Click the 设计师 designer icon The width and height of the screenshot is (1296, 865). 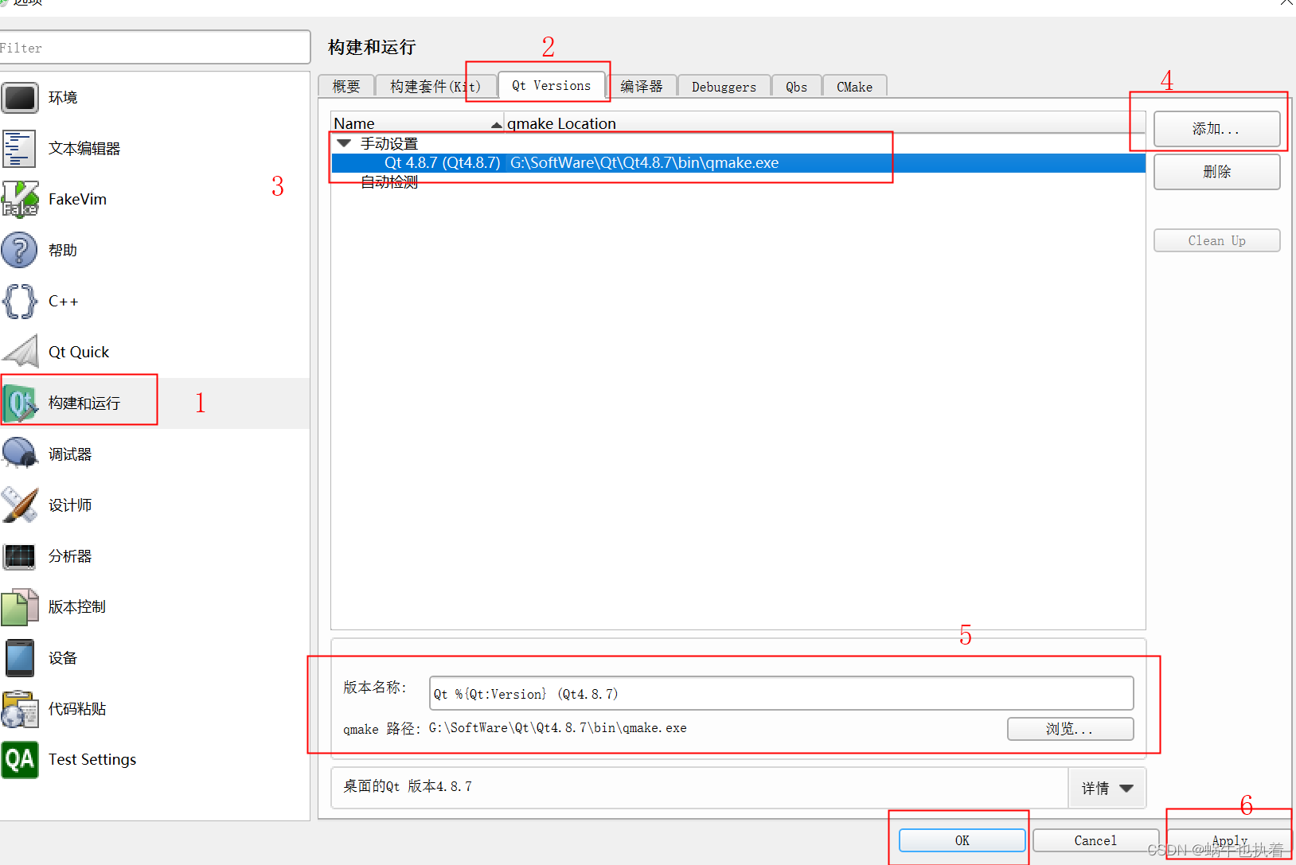pyautogui.click(x=19, y=505)
